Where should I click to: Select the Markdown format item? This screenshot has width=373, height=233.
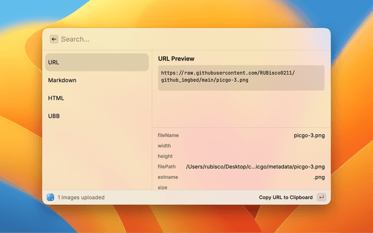[x=97, y=80]
